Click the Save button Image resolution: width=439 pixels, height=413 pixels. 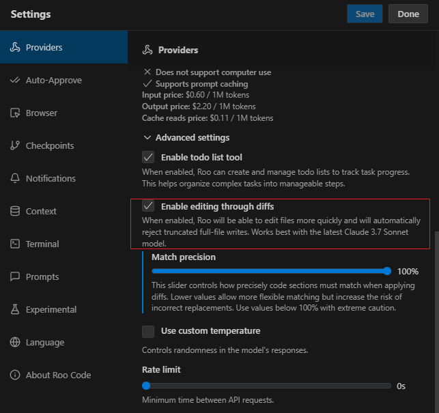tap(365, 14)
